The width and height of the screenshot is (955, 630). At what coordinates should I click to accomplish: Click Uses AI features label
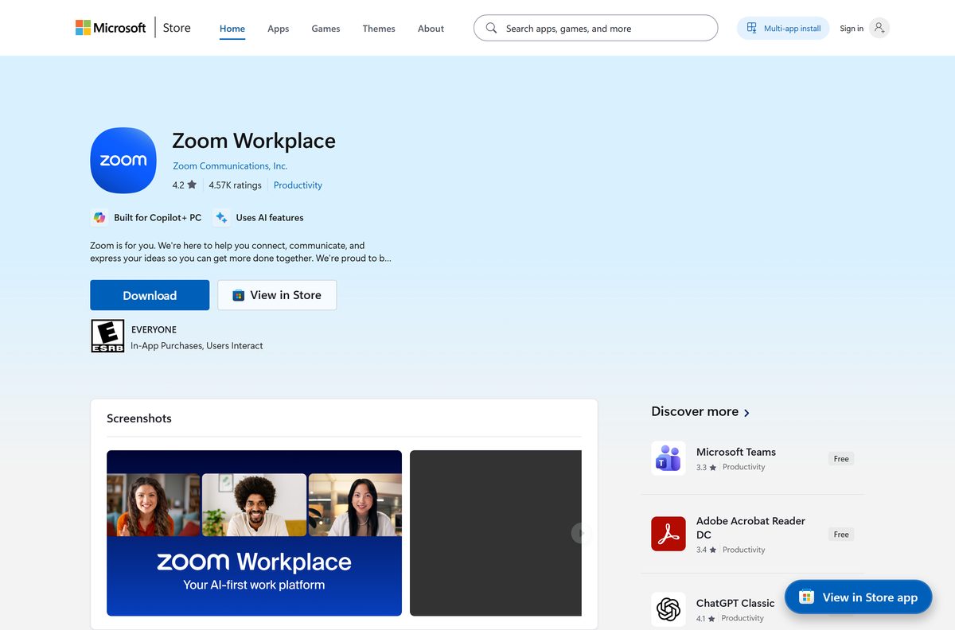pos(269,217)
